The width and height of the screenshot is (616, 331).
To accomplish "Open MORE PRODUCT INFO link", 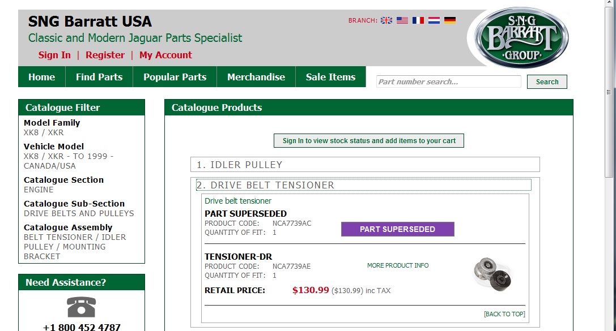I will point(398,265).
